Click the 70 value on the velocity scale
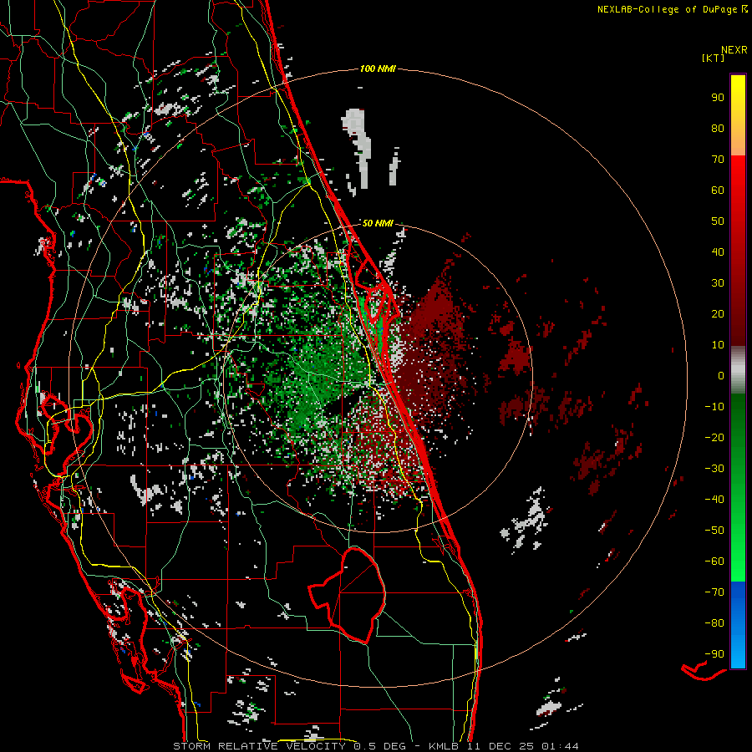The width and height of the screenshot is (752, 752). coord(718,160)
